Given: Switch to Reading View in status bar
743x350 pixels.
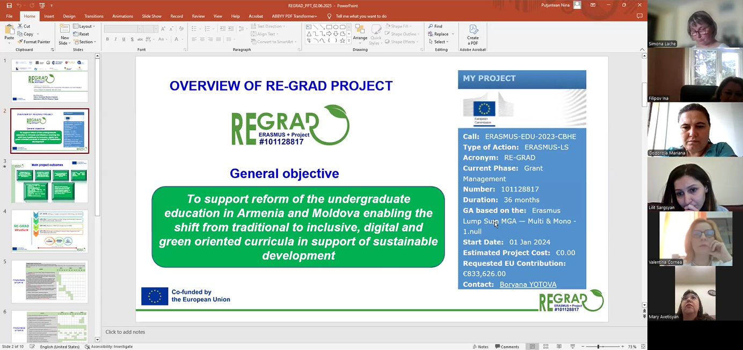Looking at the screenshot, I should click(x=559, y=347).
